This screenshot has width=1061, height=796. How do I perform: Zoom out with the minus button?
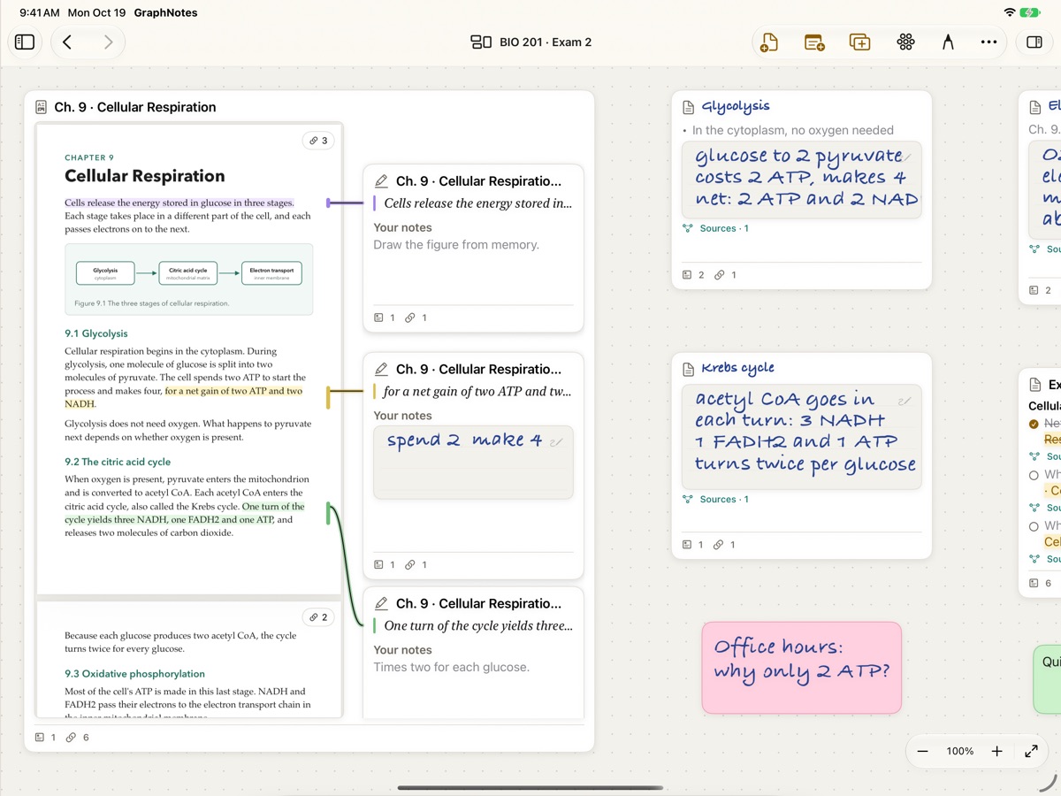point(923,751)
